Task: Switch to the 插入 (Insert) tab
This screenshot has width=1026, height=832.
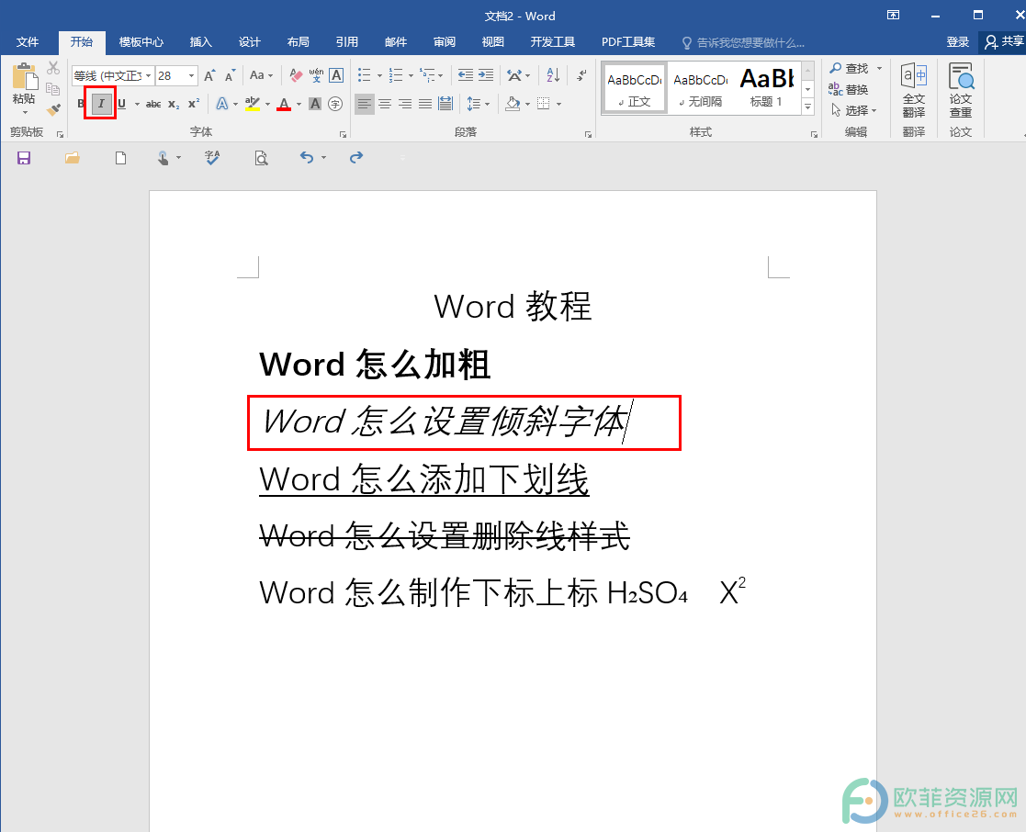Action: coord(201,42)
